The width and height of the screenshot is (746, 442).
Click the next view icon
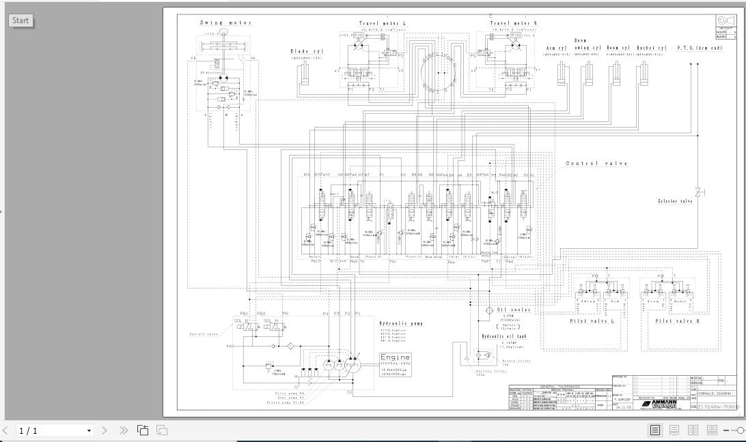[x=162, y=430]
